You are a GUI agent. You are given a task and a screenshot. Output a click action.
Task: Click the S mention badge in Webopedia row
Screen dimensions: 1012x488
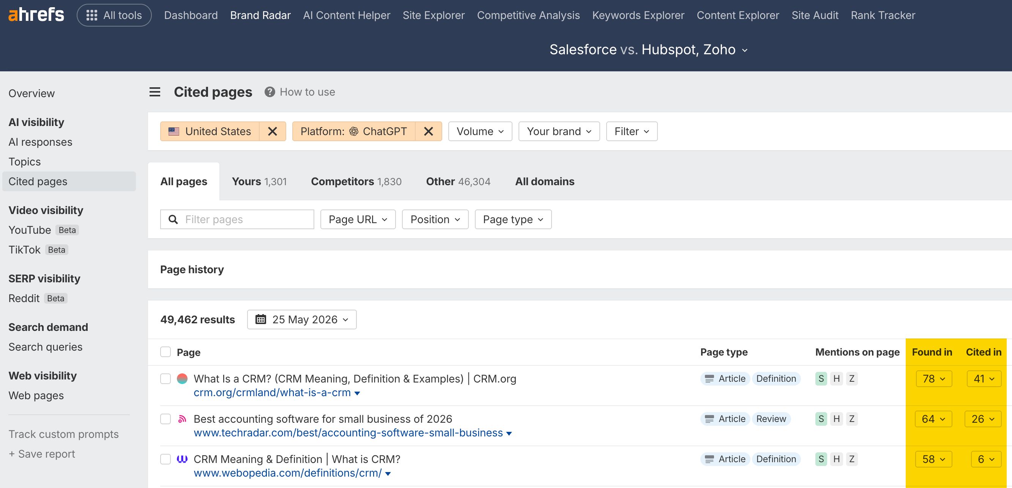821,459
